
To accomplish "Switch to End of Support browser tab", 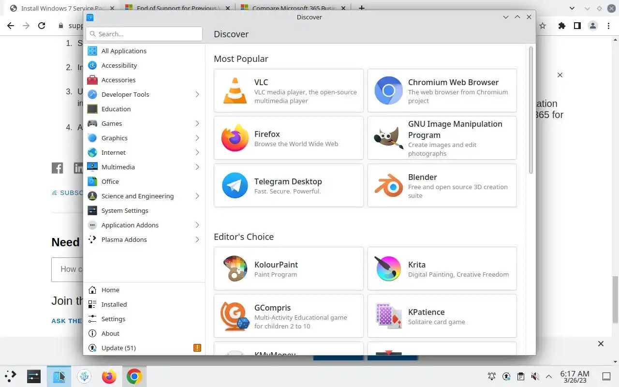I will coord(177,8).
